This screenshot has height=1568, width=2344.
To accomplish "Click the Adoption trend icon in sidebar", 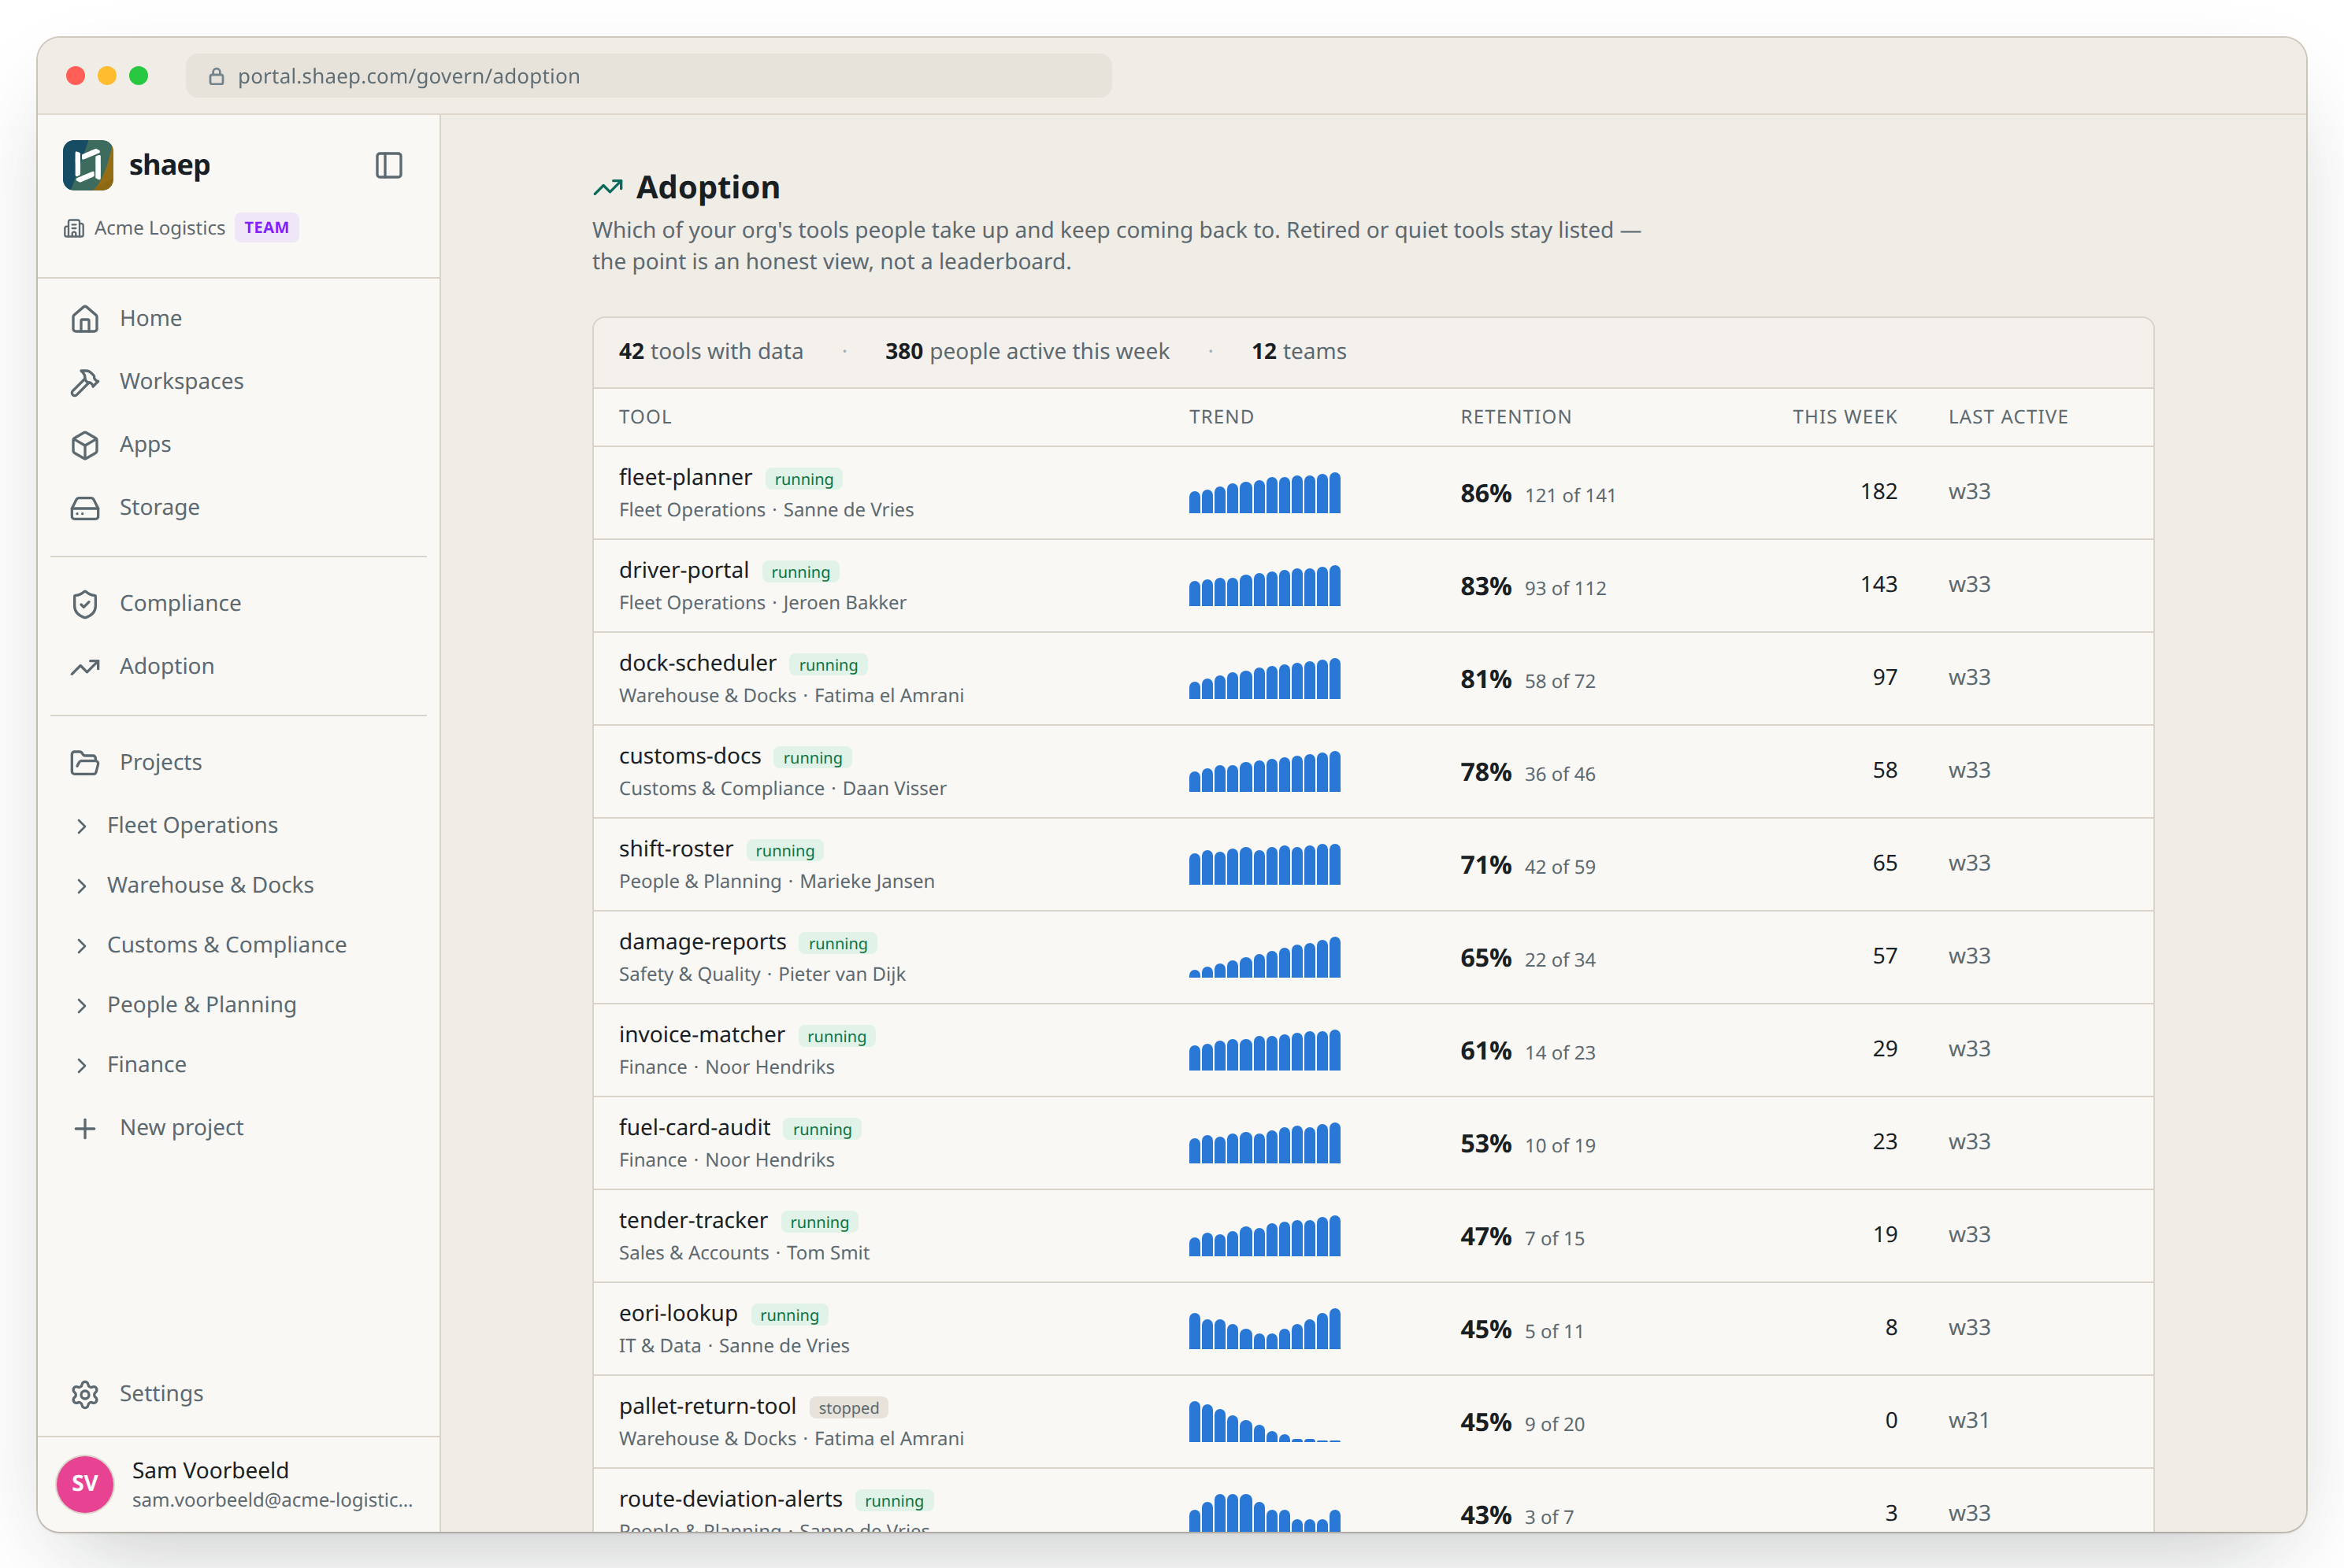I will click(85, 666).
